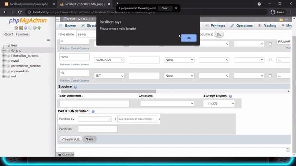Switch to the Tracking tab
Viewport: 296px width, 166px height.
[x=267, y=26]
